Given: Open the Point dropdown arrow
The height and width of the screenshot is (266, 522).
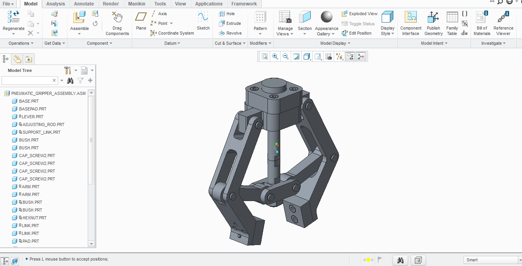Looking at the screenshot, I should [x=171, y=23].
